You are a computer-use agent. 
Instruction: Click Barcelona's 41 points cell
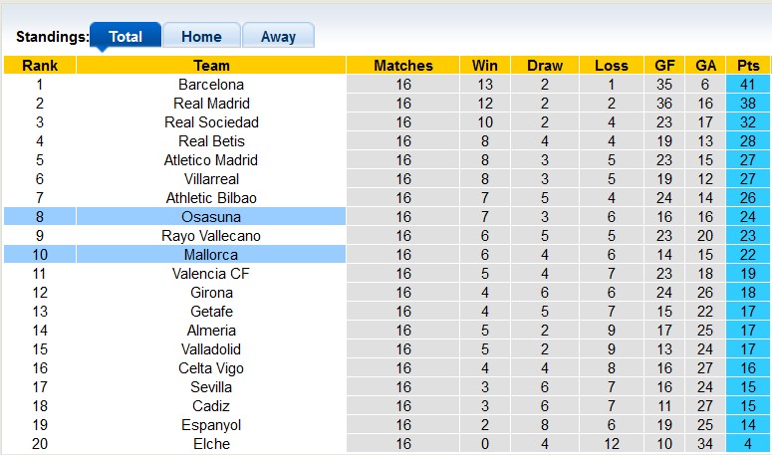[746, 85]
